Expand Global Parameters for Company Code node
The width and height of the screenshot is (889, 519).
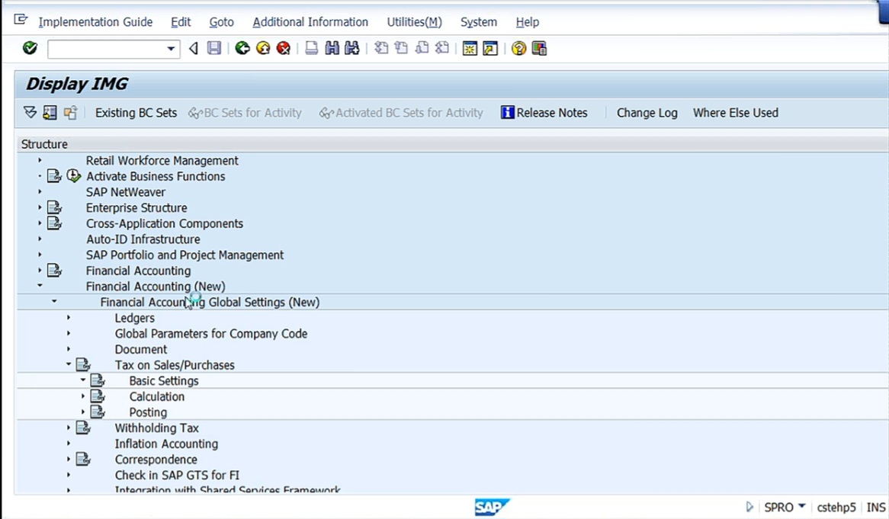(x=69, y=333)
